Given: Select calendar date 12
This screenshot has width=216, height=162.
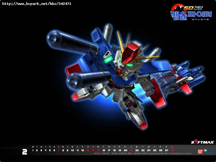Looking at the screenshot, I should click(x=82, y=150).
